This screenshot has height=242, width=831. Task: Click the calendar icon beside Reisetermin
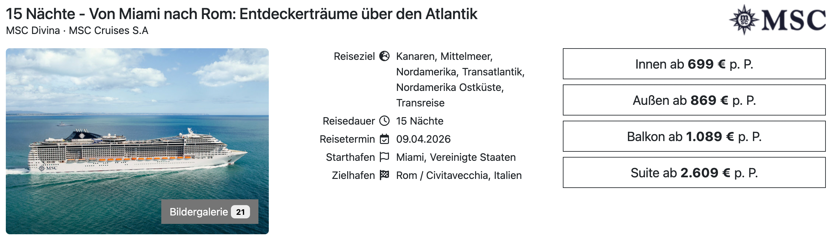pyautogui.click(x=384, y=139)
